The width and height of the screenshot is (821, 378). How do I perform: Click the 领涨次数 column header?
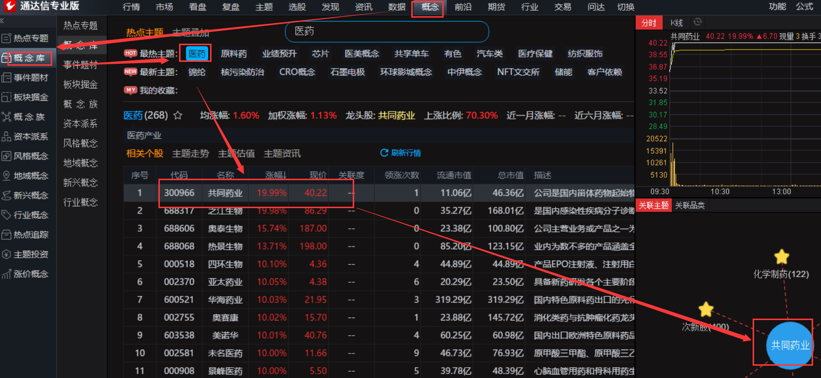tap(401, 175)
